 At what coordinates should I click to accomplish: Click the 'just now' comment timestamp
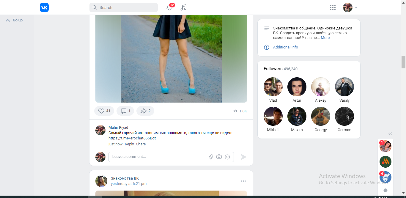[x=115, y=144]
